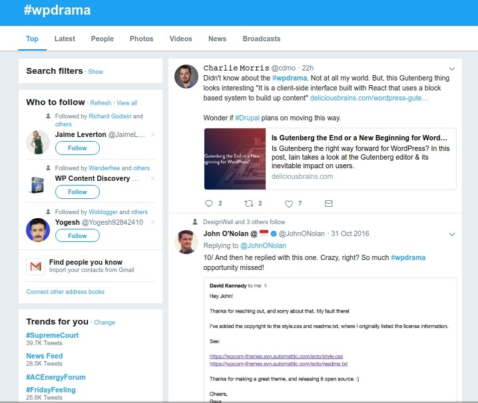Click the Gmail icon to find people
Image resolution: width=478 pixels, height=403 pixels.
36,266
